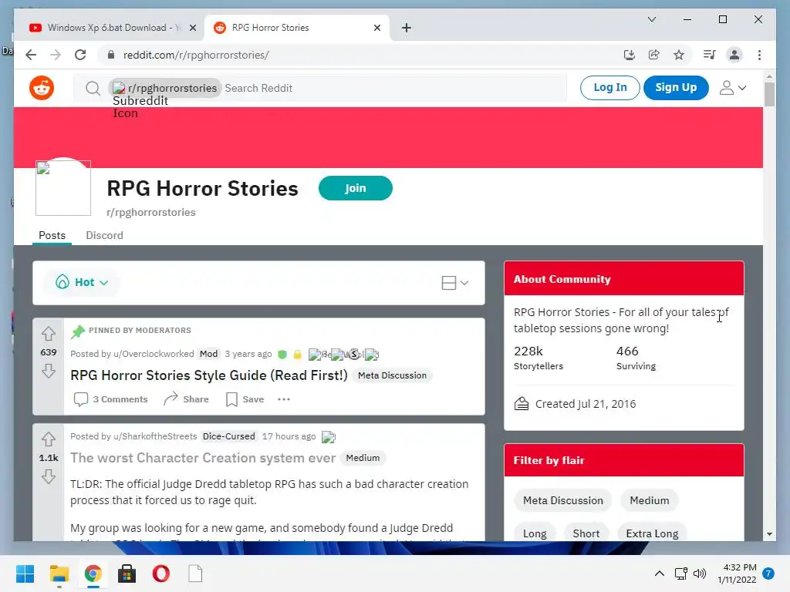Click the Sign Up button
790x592 pixels.
(676, 88)
